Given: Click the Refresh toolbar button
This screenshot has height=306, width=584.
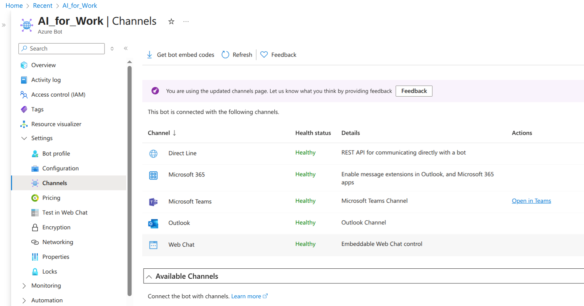Looking at the screenshot, I should pos(237,55).
